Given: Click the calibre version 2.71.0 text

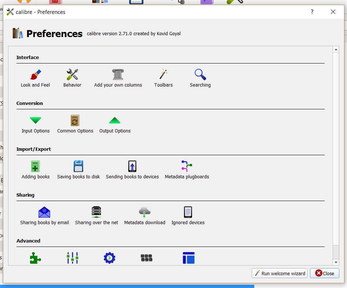Looking at the screenshot, I should point(134,34).
